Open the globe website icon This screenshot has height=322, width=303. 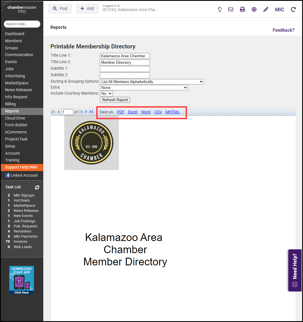254,9
